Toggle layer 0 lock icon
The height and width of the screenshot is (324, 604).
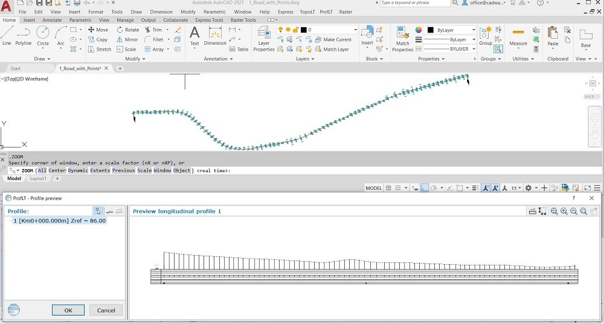[x=296, y=30]
